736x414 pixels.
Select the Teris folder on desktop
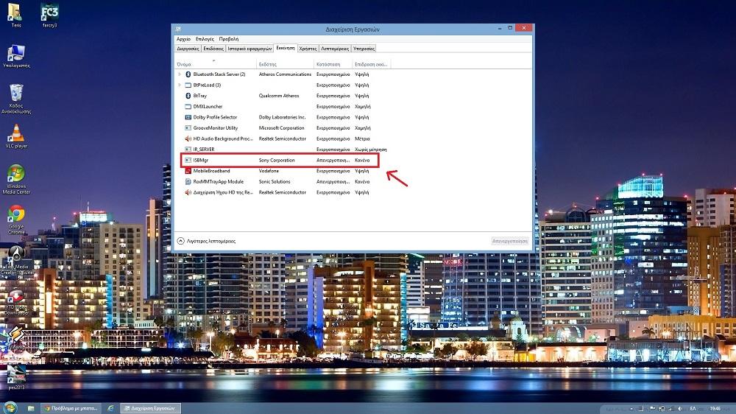click(x=16, y=15)
